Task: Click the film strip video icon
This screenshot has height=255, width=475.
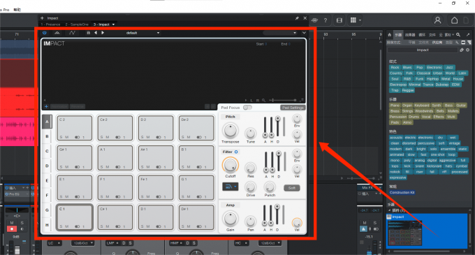Action: 339,20
